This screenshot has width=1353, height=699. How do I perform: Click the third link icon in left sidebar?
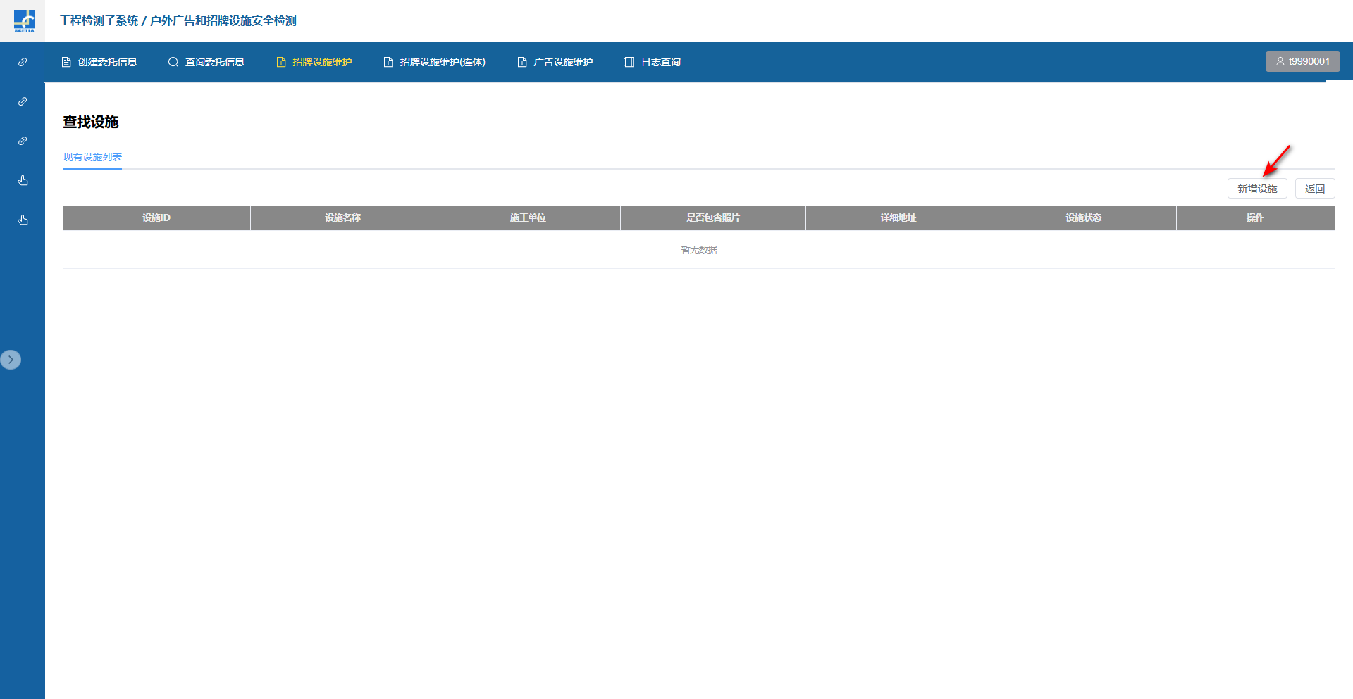(23, 141)
